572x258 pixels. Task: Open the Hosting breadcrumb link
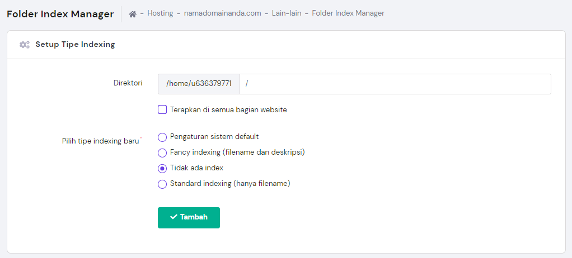(160, 13)
